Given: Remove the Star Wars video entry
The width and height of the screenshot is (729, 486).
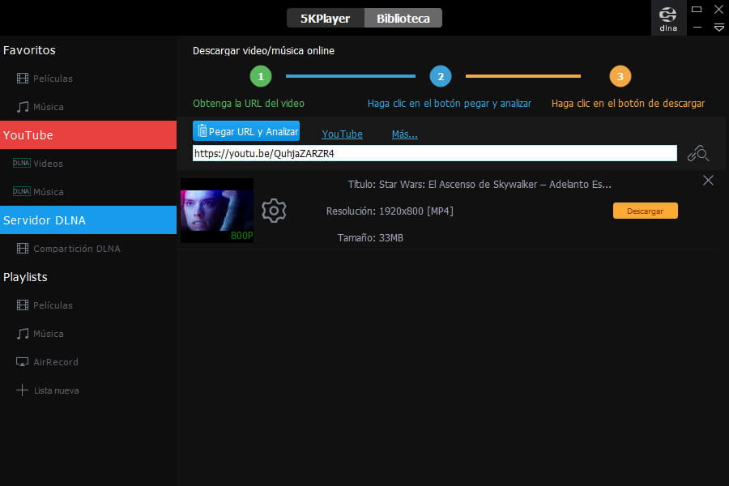Looking at the screenshot, I should [708, 181].
